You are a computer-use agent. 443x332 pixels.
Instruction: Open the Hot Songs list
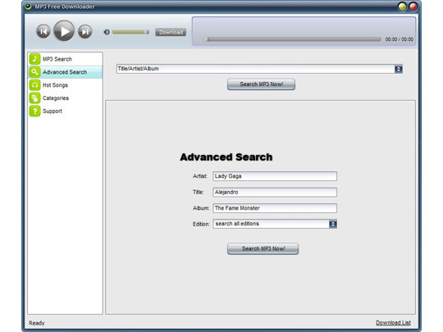coord(66,85)
